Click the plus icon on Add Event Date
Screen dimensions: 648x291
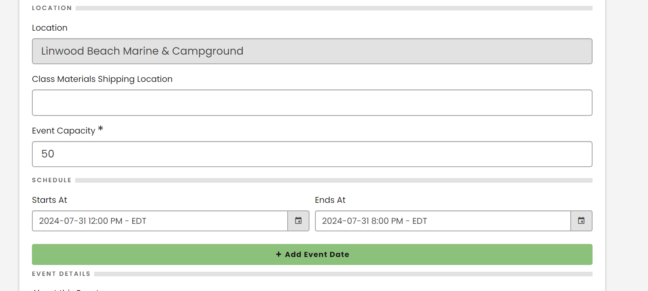278,254
